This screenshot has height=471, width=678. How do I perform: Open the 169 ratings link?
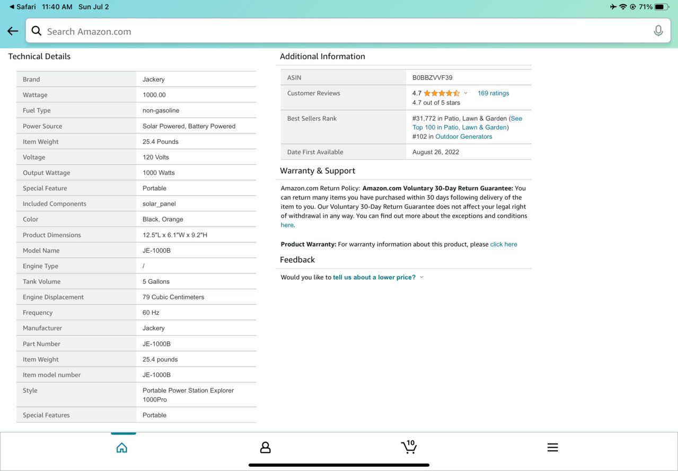point(493,93)
